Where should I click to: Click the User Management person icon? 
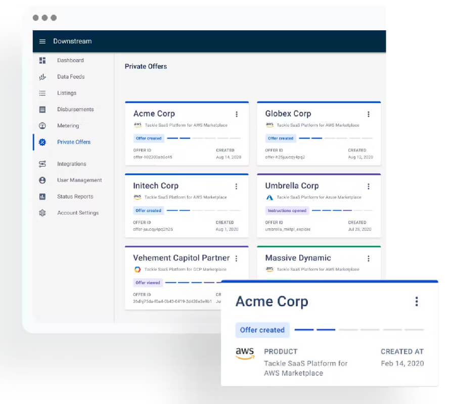point(42,180)
